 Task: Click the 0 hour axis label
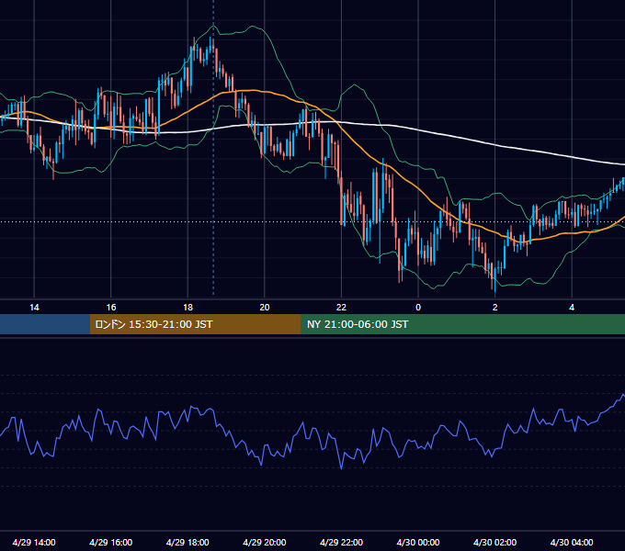418,308
